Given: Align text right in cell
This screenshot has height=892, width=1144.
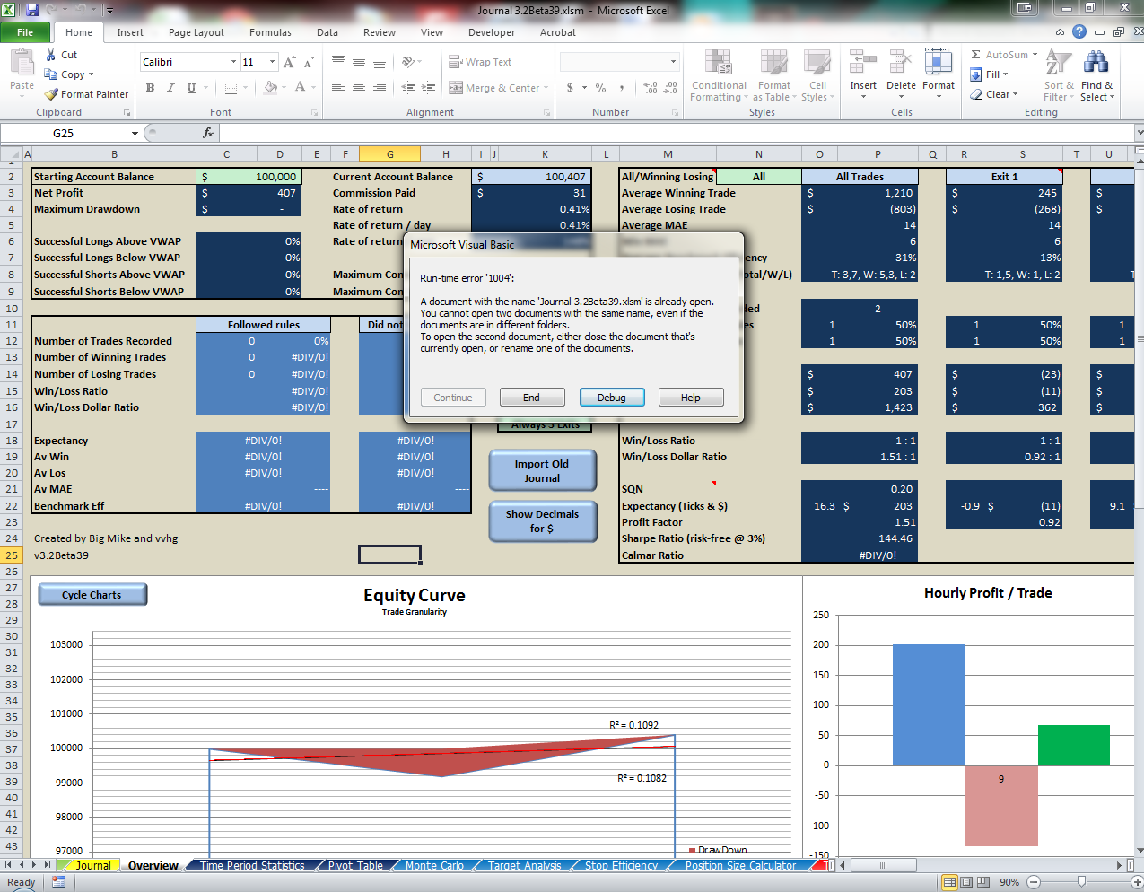Looking at the screenshot, I should [x=380, y=88].
